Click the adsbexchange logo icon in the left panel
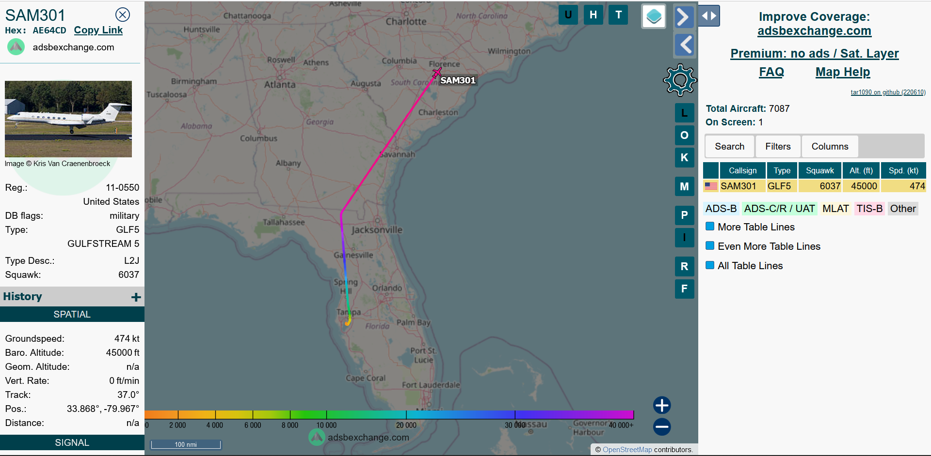 point(16,47)
